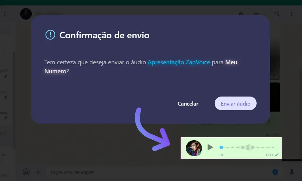The image size is (302, 181).
Task: Open the emoji picker
Action: (x=26, y=172)
